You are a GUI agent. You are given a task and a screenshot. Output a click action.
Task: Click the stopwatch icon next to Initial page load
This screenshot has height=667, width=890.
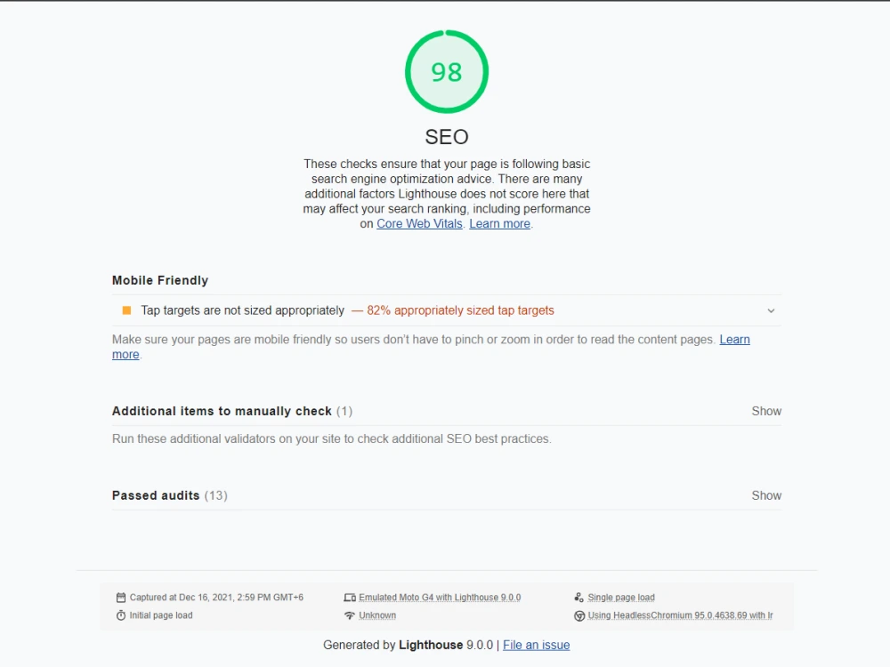click(x=121, y=615)
